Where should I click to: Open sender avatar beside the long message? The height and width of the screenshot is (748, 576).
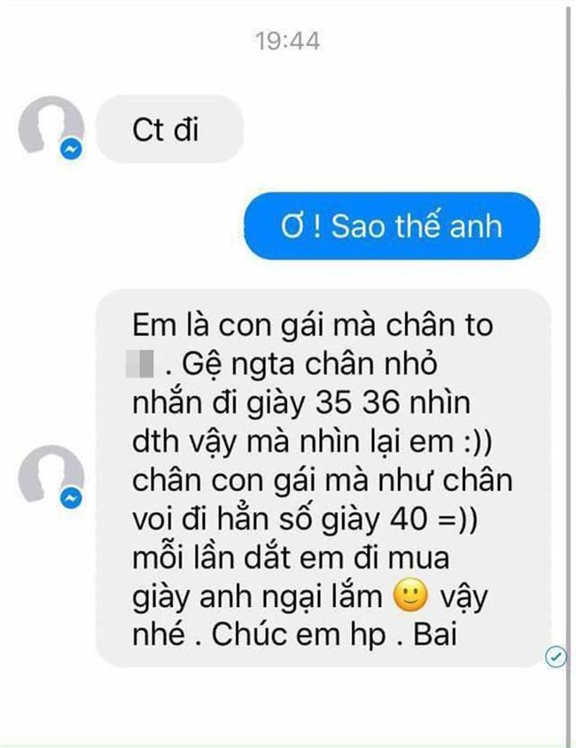point(51,476)
